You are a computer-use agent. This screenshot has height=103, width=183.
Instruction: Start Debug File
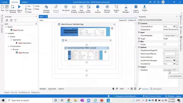coord(19,9)
